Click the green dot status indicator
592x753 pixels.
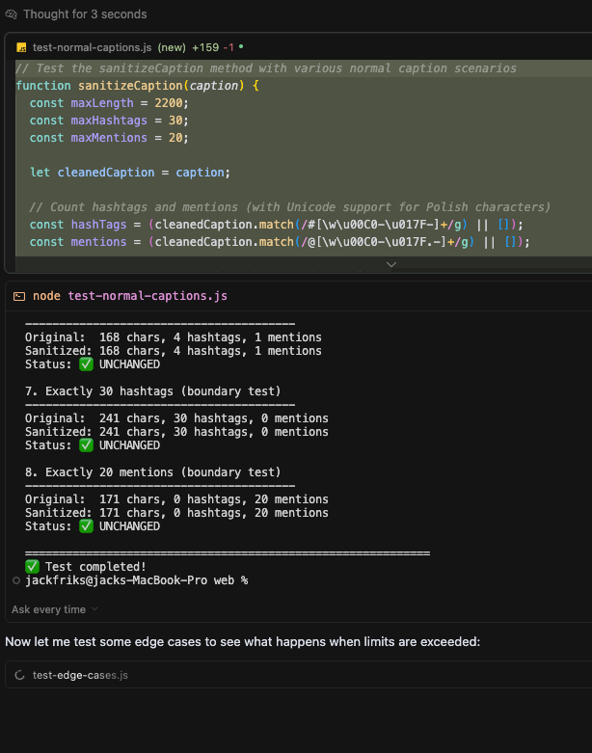(x=241, y=46)
